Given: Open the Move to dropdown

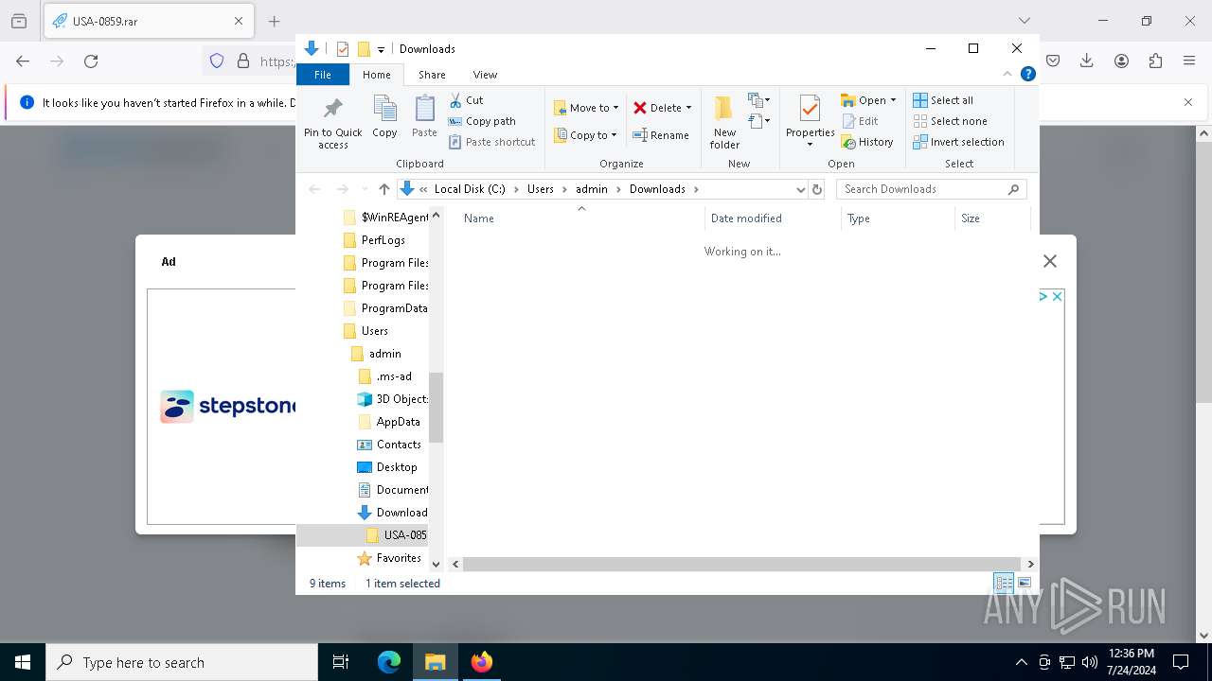Looking at the screenshot, I should 586,108.
